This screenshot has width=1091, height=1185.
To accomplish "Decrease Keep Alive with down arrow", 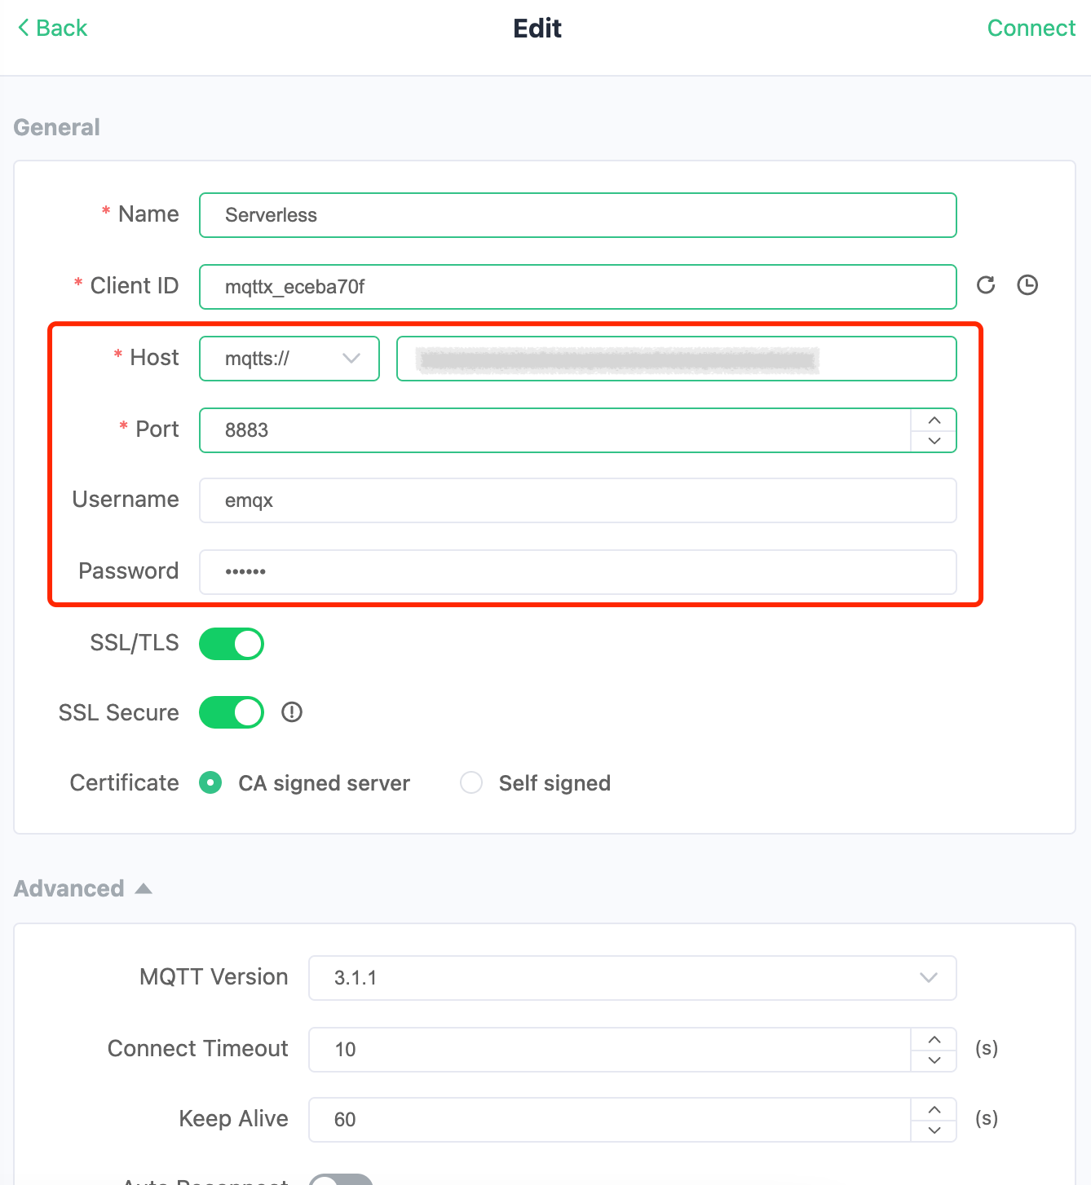I will pos(934,1130).
